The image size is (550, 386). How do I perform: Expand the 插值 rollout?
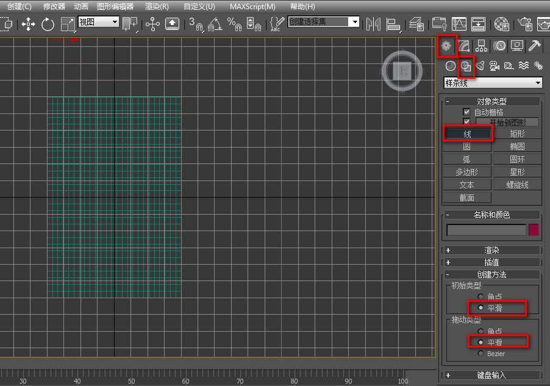point(492,262)
